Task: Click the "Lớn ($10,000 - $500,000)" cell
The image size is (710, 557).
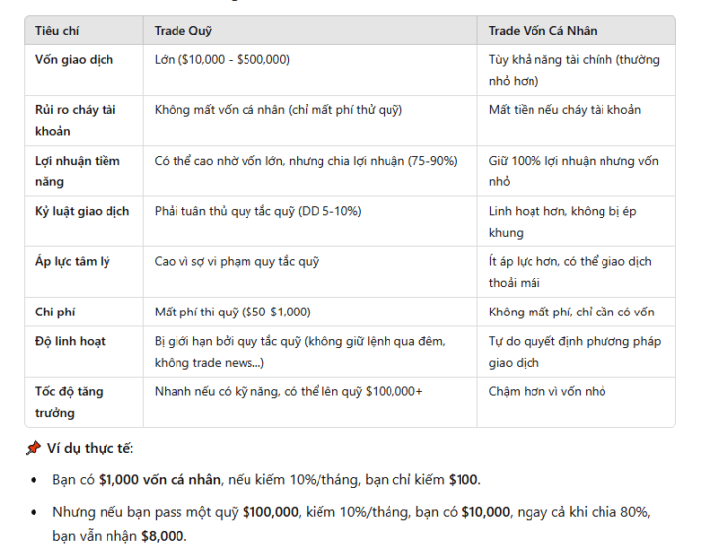Action: coord(222,60)
